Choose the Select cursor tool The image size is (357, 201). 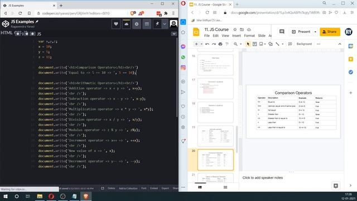[248, 44]
